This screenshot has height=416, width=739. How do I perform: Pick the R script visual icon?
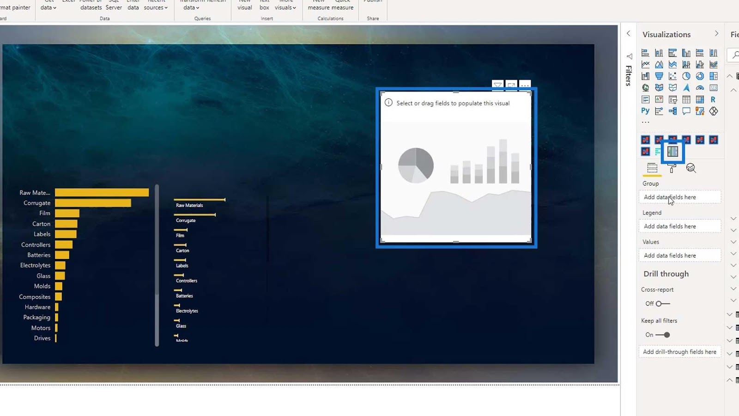coord(714,99)
